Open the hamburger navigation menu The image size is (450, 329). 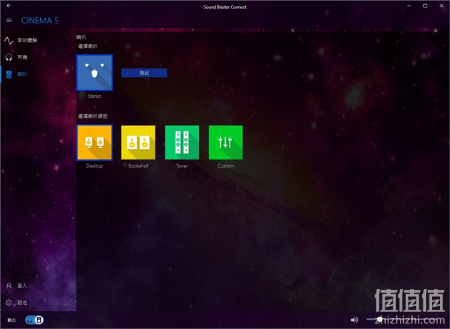(9, 20)
